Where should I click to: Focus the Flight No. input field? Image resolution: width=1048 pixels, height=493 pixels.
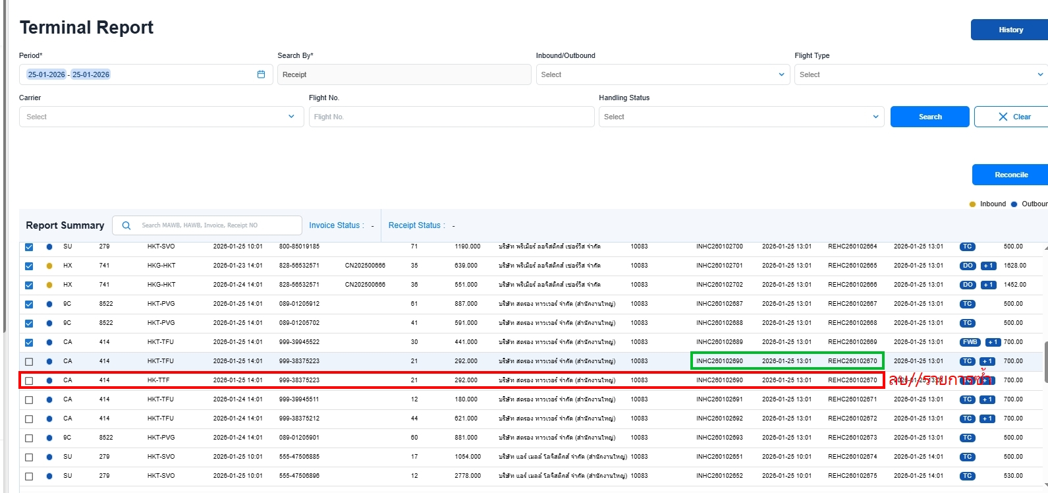coord(451,117)
